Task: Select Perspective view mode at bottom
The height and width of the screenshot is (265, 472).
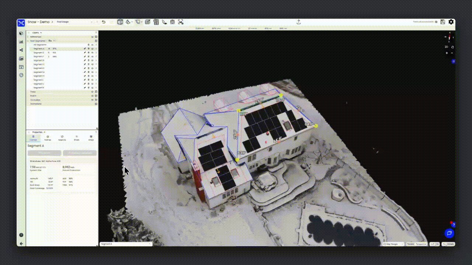Action: tap(421, 244)
